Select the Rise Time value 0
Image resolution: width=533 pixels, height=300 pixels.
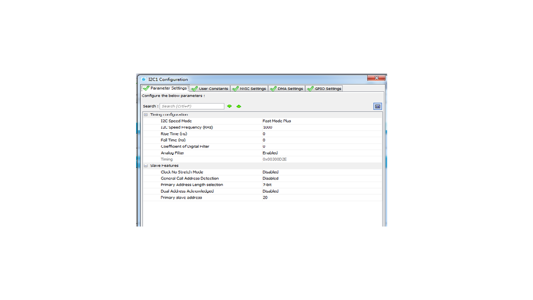tap(264, 133)
